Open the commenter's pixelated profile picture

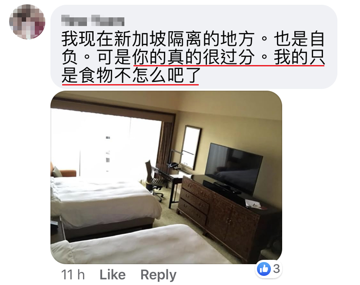pyautogui.click(x=27, y=22)
